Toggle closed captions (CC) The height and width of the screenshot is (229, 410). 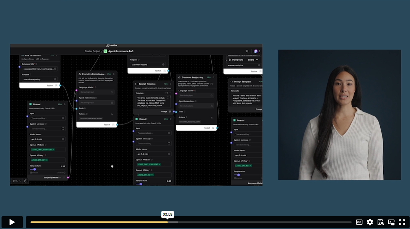[359, 222]
